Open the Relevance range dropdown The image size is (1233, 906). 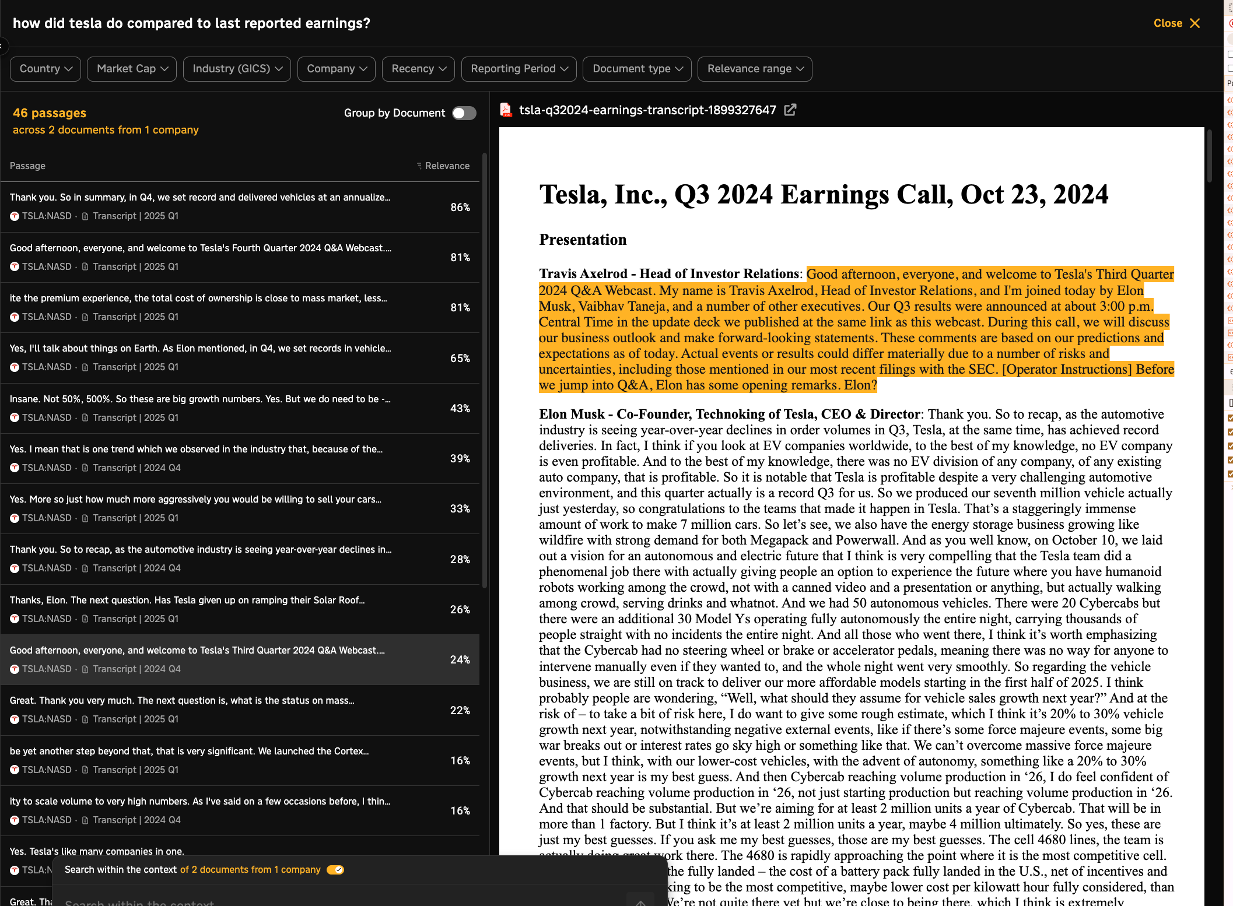point(755,69)
